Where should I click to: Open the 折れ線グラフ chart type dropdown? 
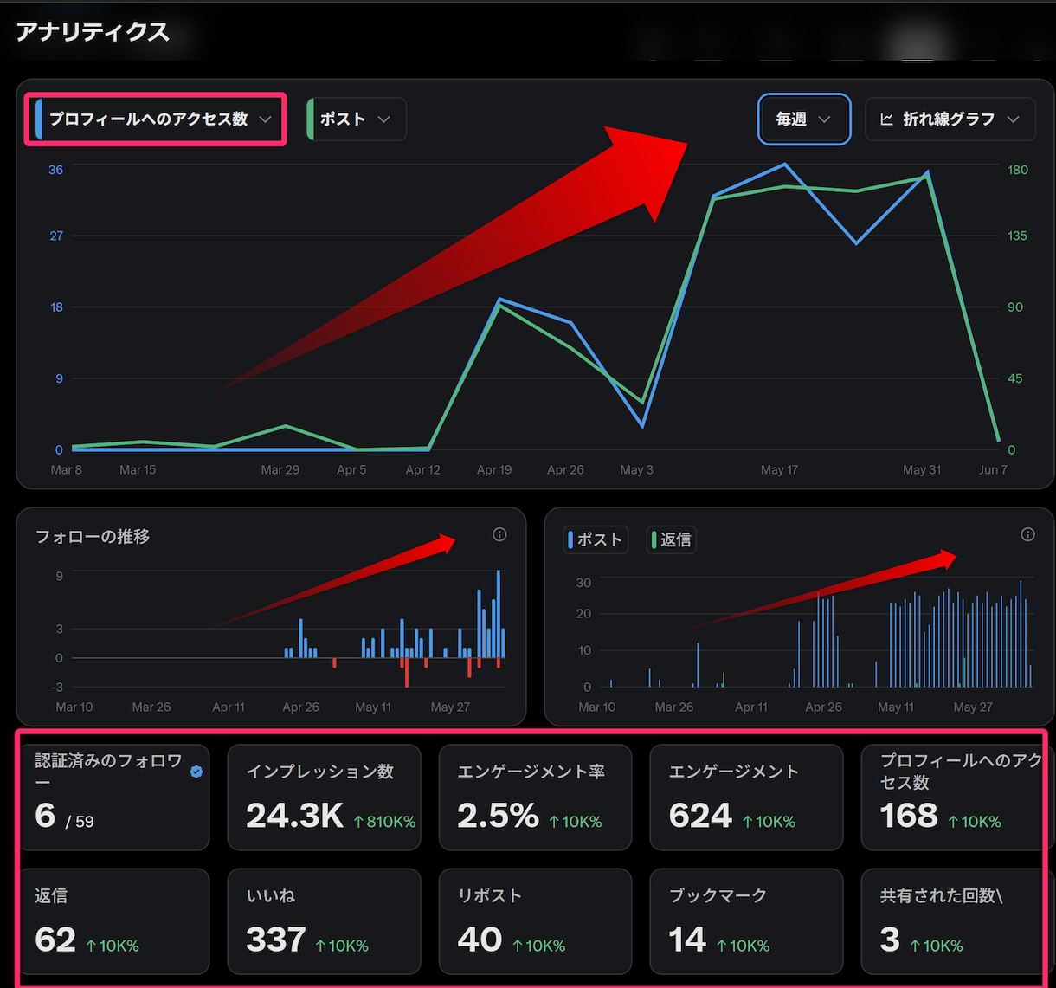(950, 119)
